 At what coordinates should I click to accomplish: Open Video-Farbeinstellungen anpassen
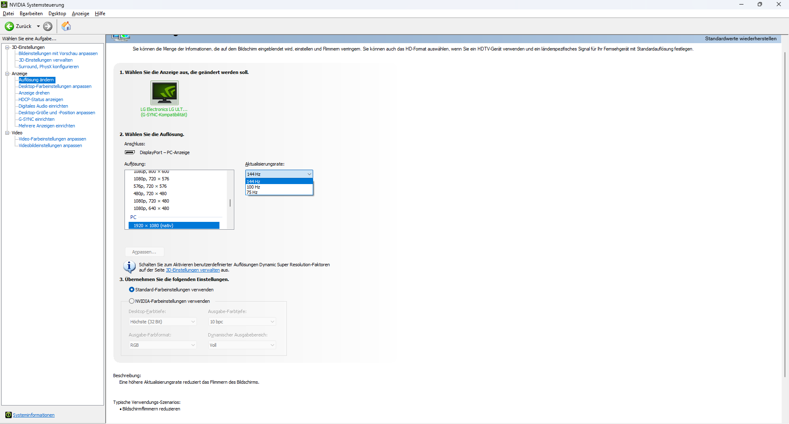pyautogui.click(x=52, y=139)
